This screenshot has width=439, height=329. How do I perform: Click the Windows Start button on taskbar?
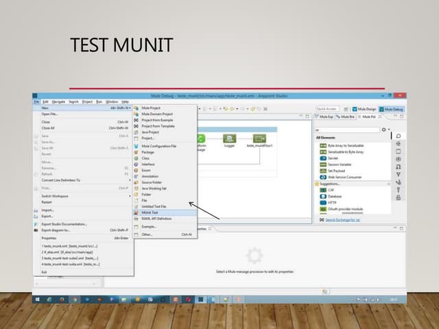pyautogui.click(x=38, y=300)
